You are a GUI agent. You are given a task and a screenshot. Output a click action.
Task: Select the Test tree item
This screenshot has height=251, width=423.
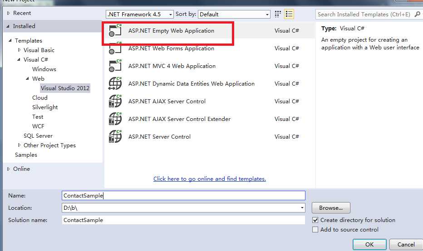coord(38,116)
